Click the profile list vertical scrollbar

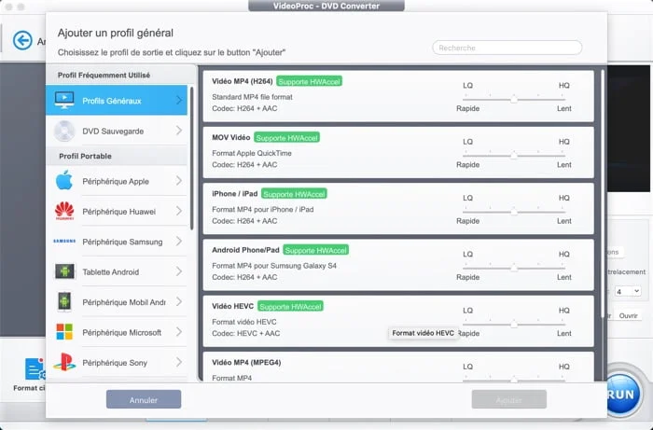[x=603, y=194]
